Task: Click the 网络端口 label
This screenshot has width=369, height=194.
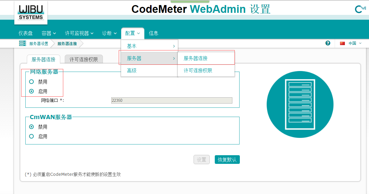Action: (53, 101)
